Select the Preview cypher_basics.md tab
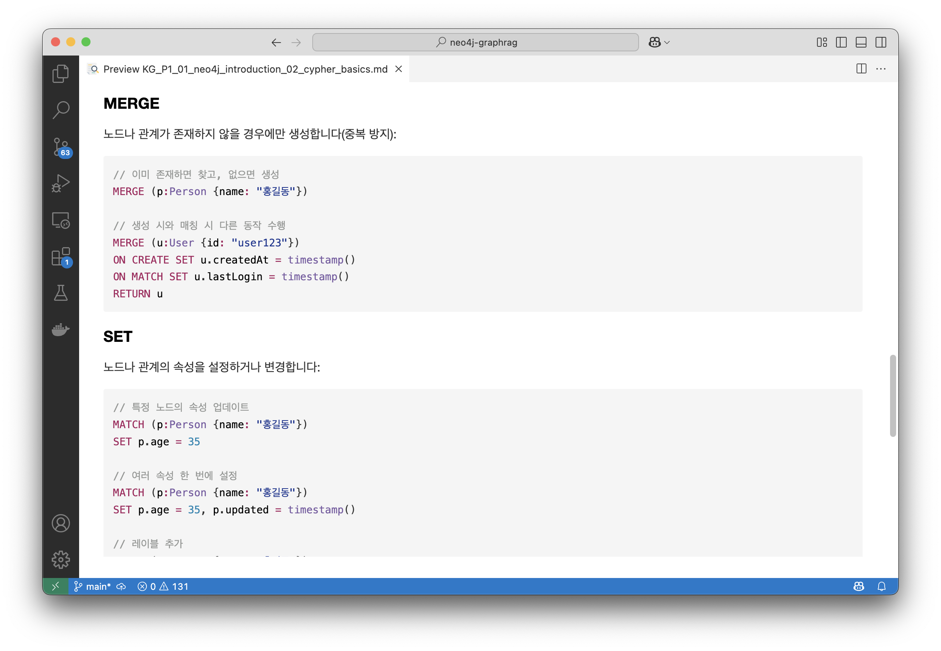 245,69
